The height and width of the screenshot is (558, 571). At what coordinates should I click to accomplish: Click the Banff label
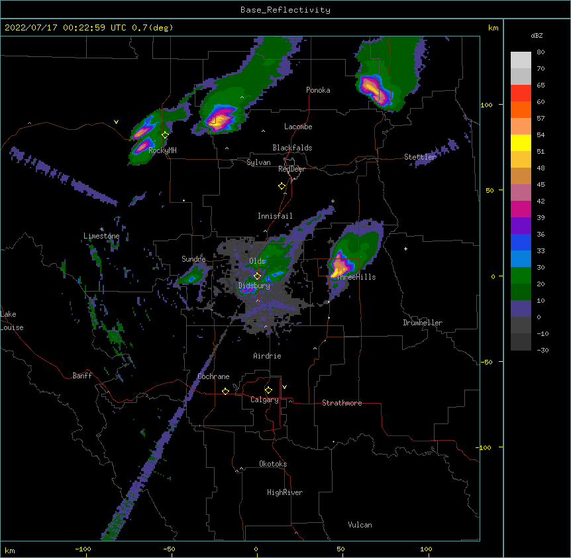pos(82,376)
